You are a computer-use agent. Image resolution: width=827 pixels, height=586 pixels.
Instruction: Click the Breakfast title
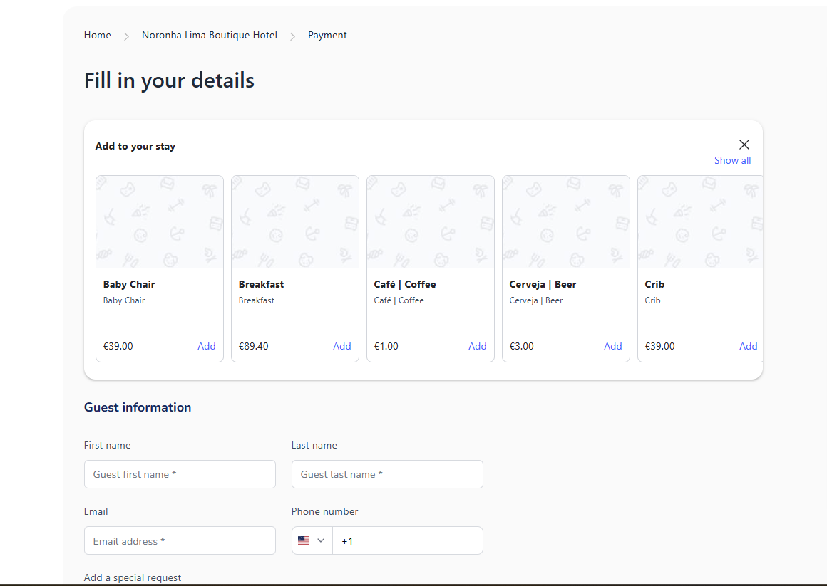click(x=261, y=284)
